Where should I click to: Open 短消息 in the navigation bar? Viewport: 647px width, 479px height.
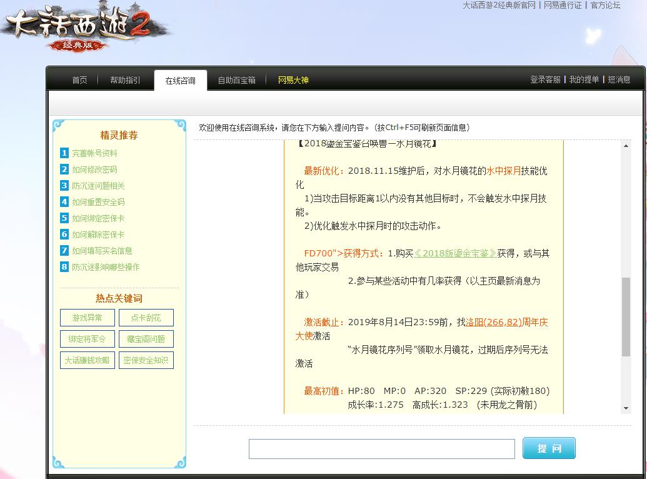pos(619,79)
